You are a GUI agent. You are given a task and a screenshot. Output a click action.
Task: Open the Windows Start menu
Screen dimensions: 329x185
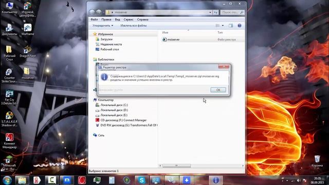7,180
